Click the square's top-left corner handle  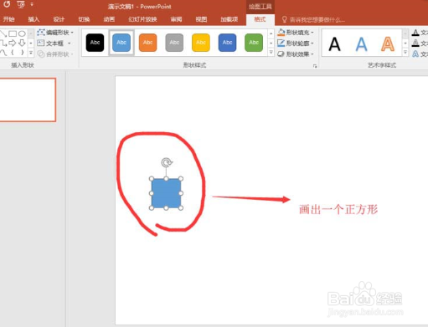pyautogui.click(x=152, y=178)
